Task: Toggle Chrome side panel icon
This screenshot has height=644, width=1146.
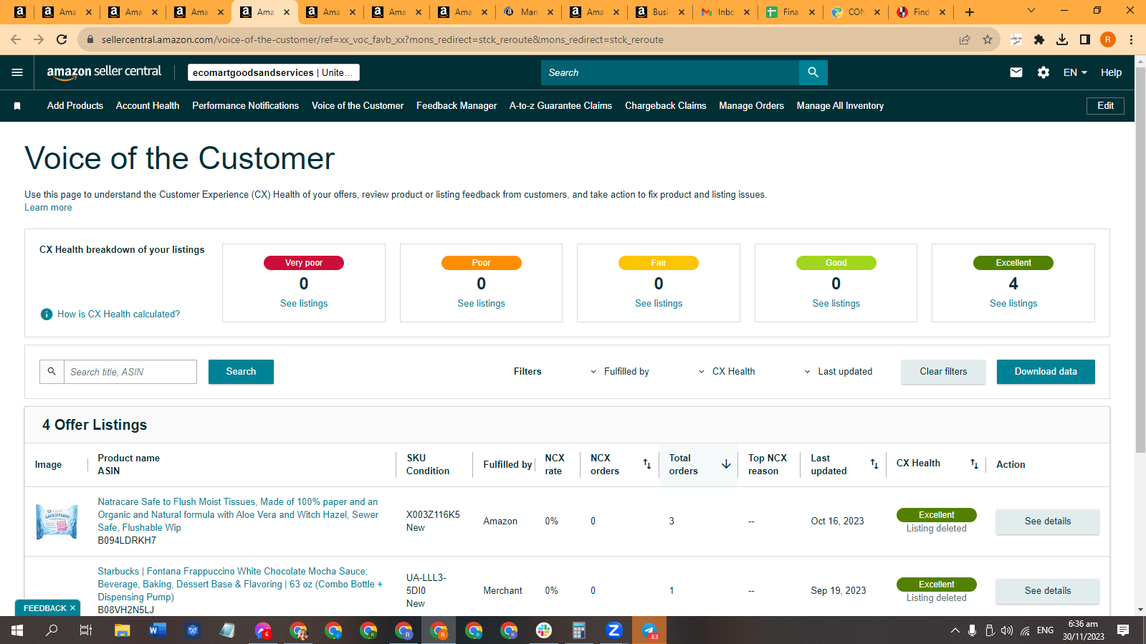Action: [1085, 39]
